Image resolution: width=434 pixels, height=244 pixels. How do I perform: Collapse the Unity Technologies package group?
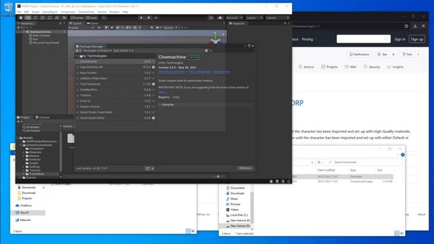click(x=77, y=56)
